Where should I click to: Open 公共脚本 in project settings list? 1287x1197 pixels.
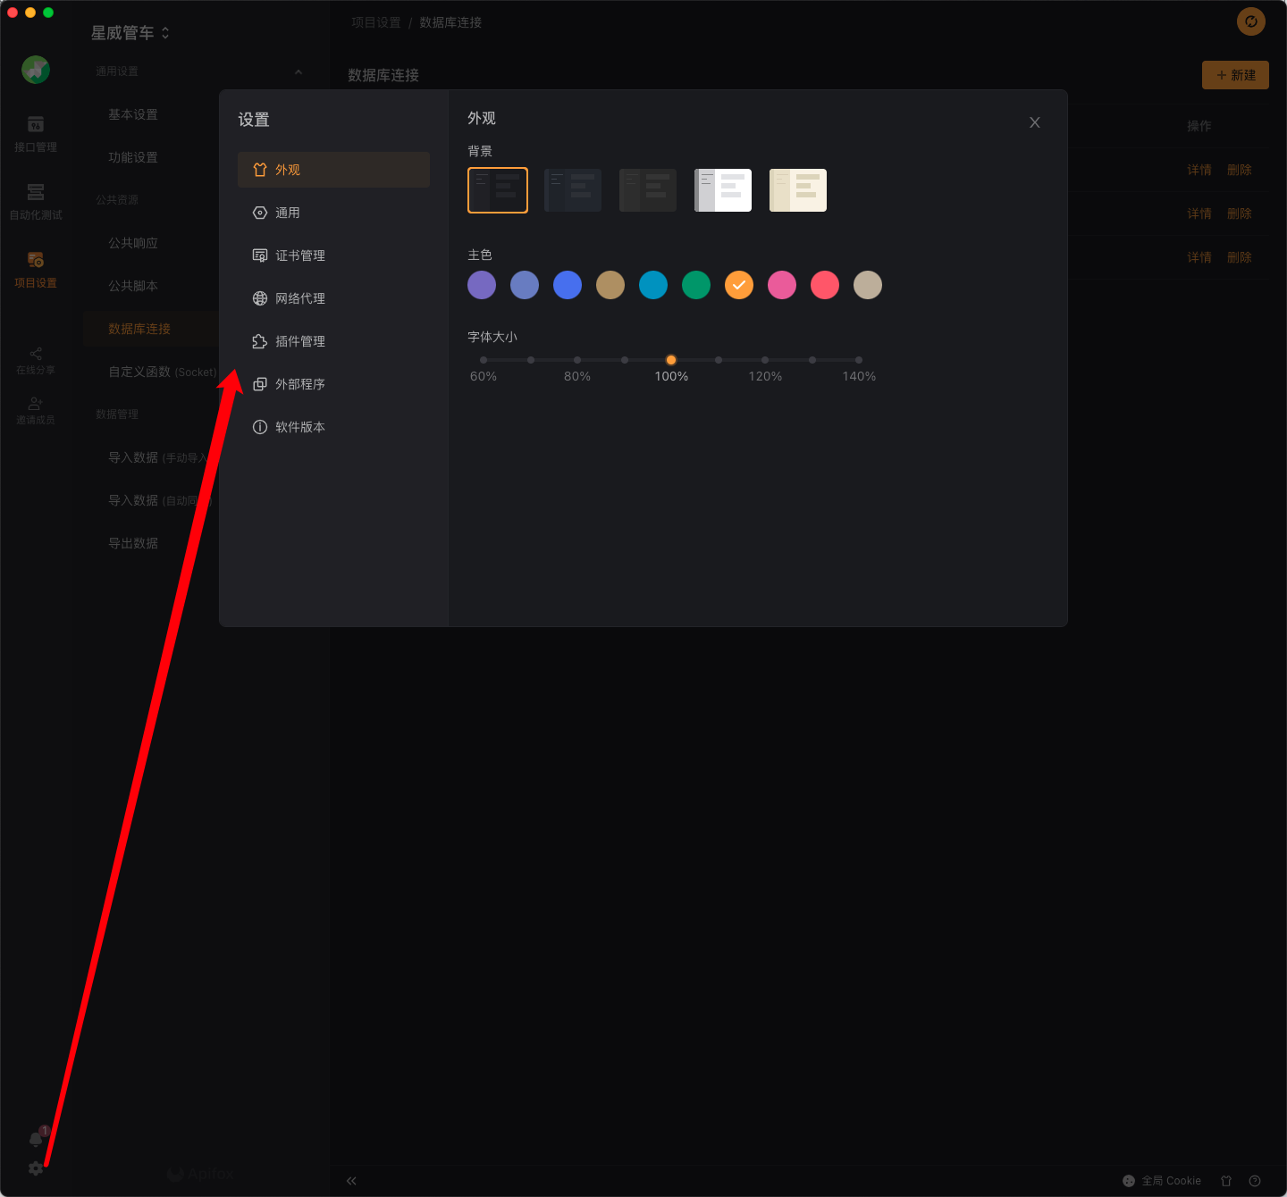[133, 286]
